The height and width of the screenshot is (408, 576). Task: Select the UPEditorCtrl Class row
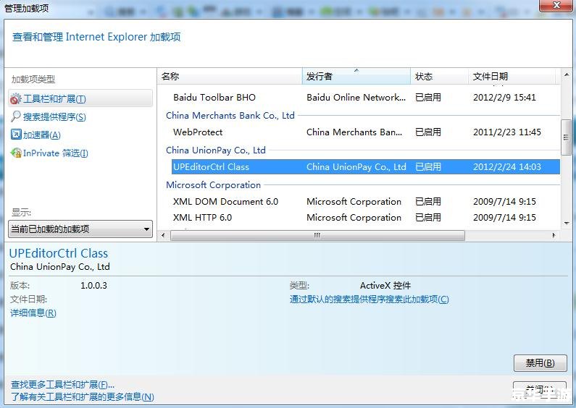[x=365, y=167]
